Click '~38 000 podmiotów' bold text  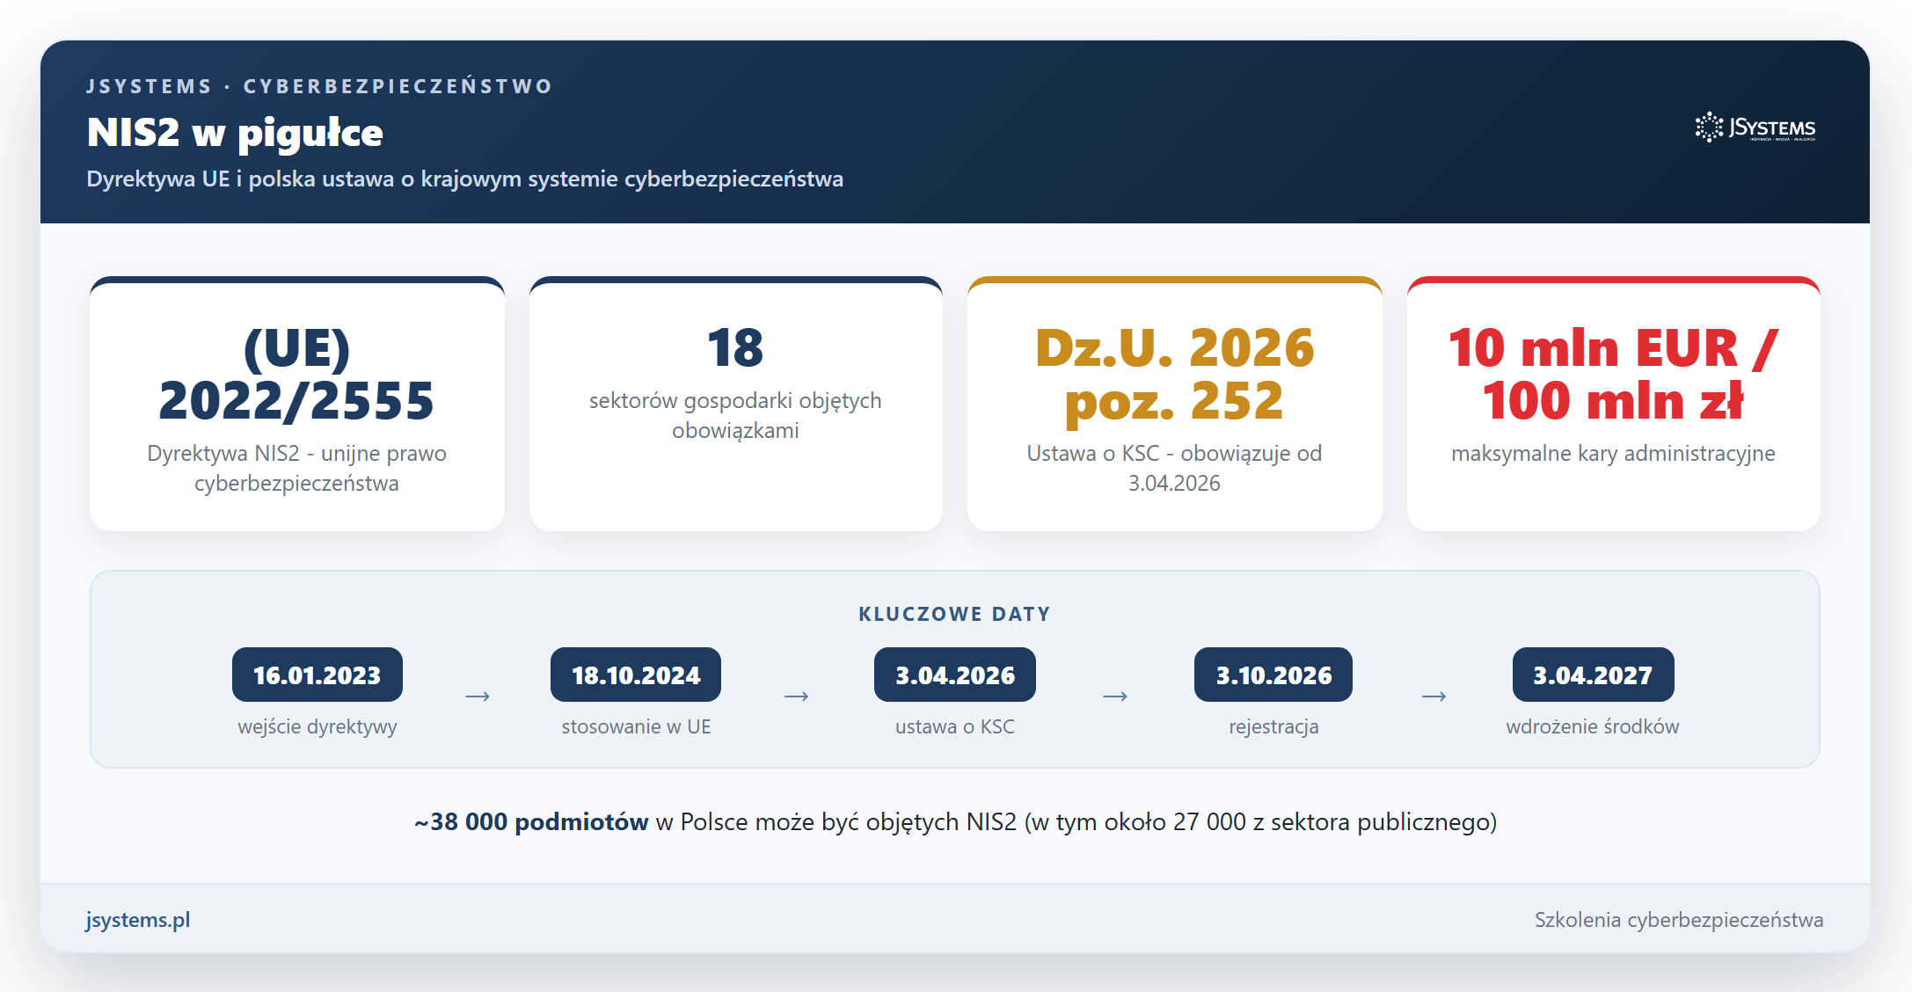click(x=531, y=821)
